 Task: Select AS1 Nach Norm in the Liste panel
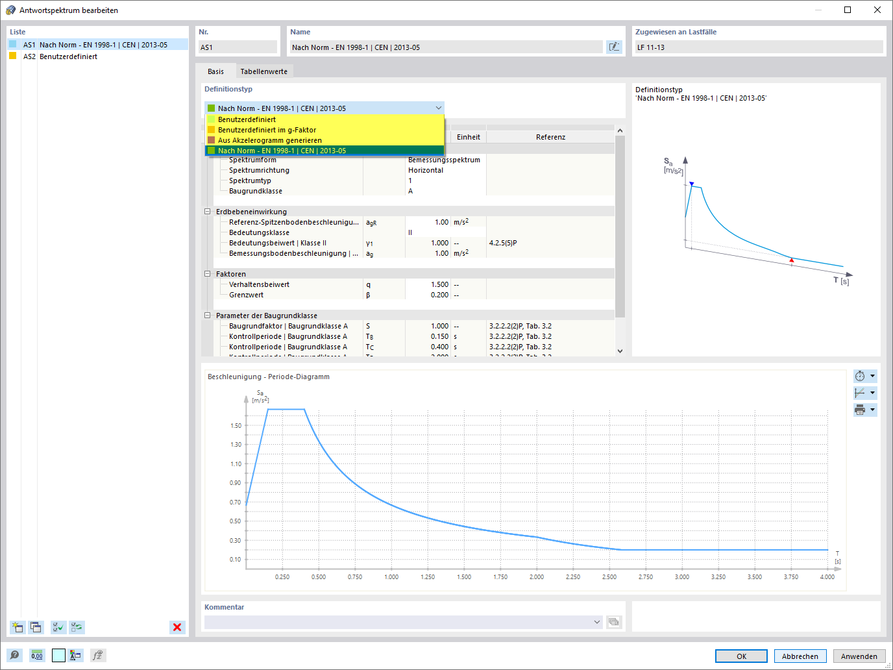97,45
